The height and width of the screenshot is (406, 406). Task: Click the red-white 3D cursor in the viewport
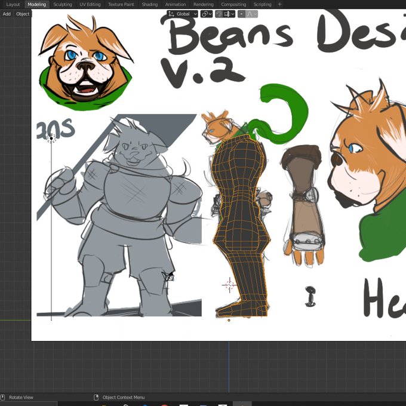pyautogui.click(x=229, y=285)
